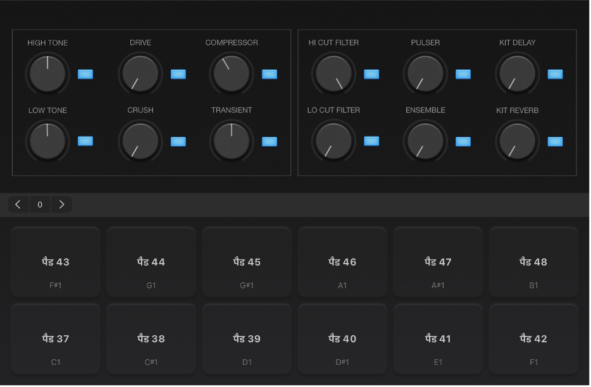This screenshot has width=591, height=387.
Task: Toggle the Pulser effect button
Action: click(463, 74)
